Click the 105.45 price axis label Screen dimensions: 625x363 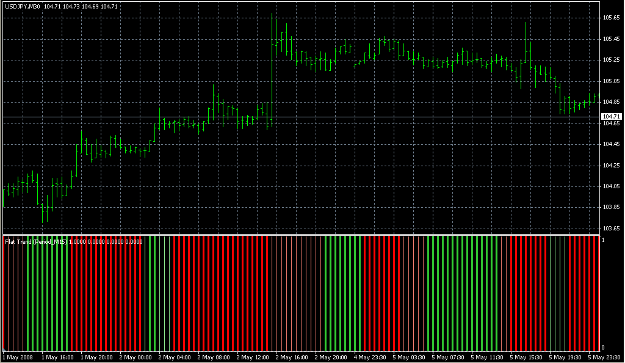[611, 38]
